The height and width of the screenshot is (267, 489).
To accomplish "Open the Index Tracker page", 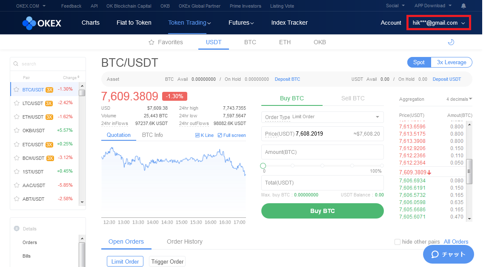I will coord(289,23).
